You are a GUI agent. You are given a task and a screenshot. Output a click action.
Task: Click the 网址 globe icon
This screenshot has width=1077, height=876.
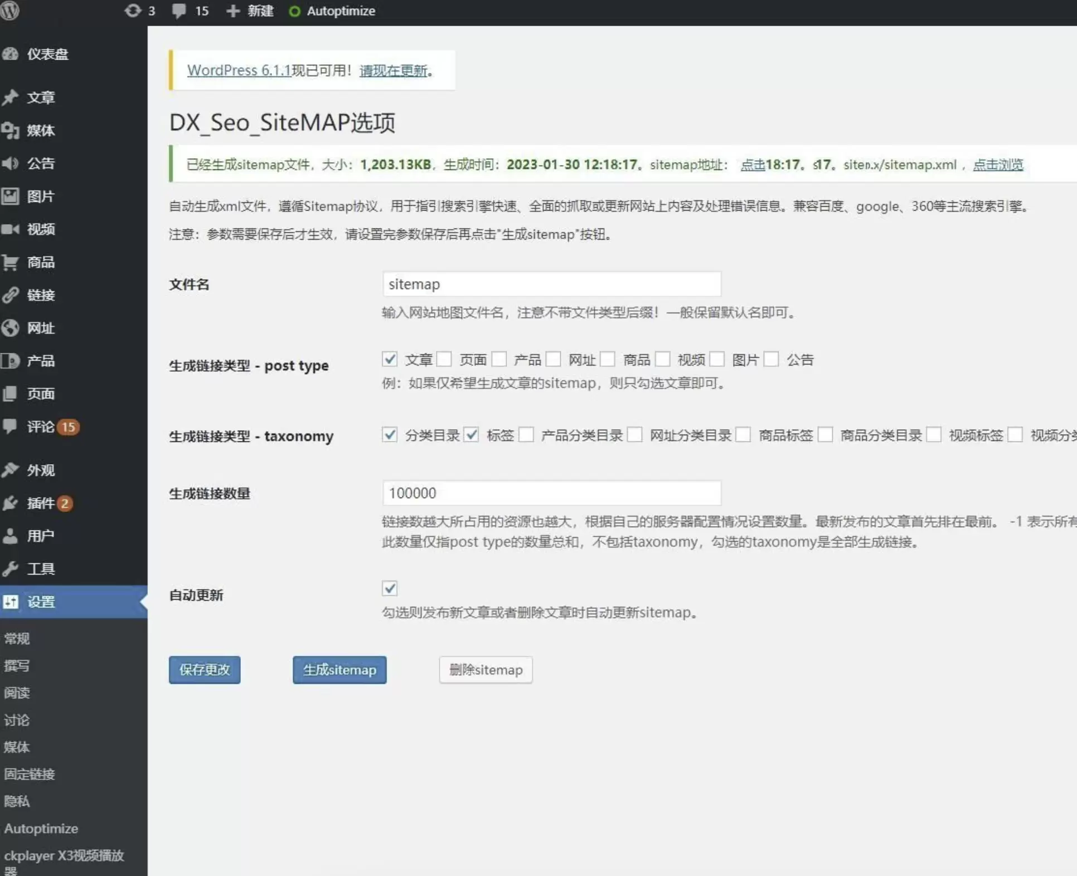point(10,328)
